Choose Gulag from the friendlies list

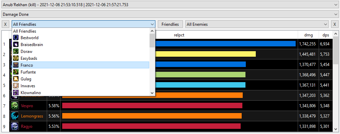[81, 79]
